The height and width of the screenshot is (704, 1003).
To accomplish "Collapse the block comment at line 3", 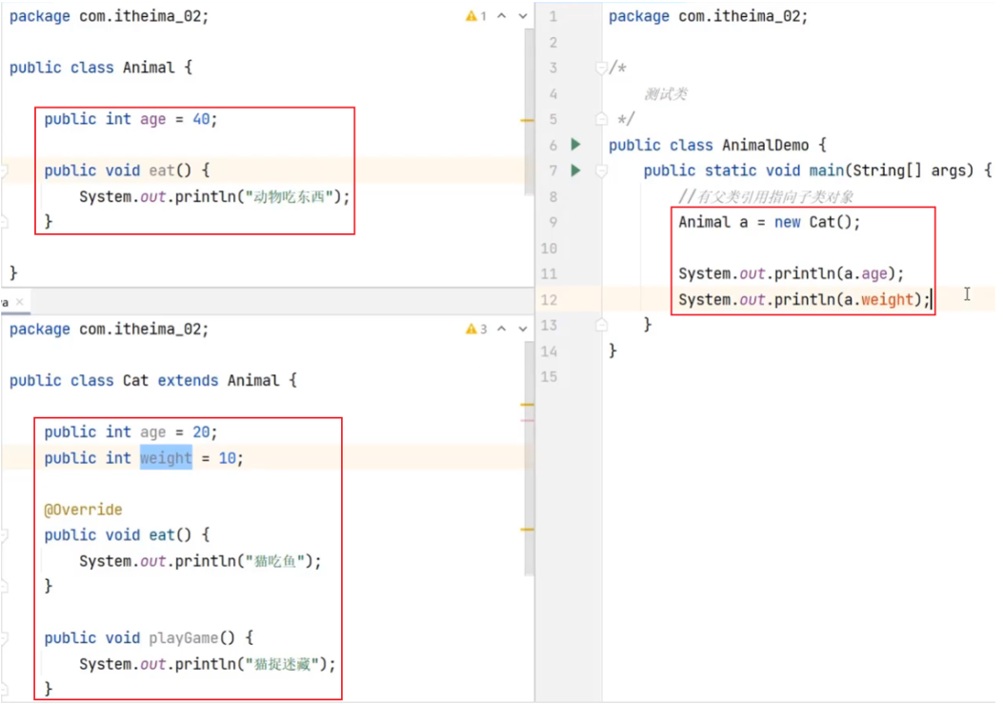I will point(601,69).
